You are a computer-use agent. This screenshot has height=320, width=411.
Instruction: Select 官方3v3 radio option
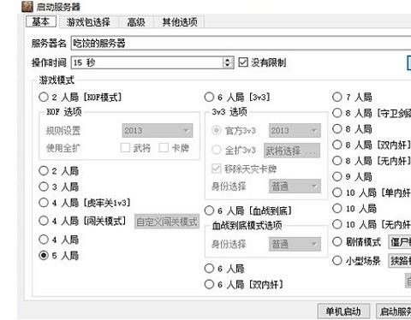[x=216, y=130]
